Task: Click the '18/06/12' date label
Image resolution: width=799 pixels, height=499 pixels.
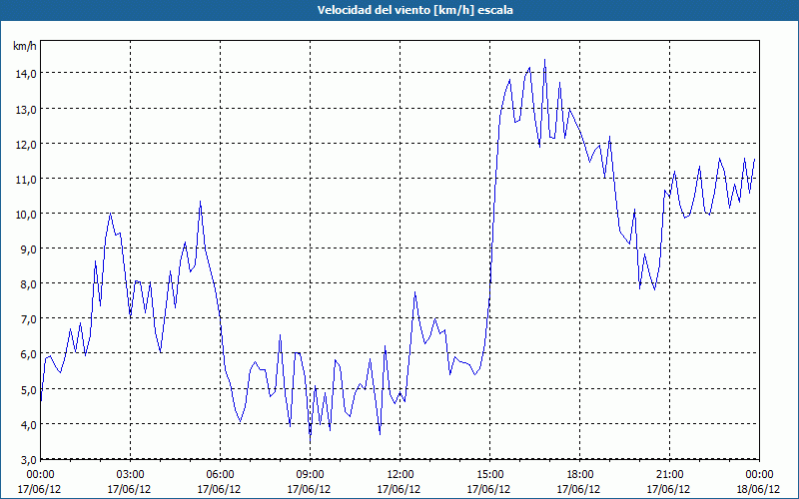Action: point(758,489)
